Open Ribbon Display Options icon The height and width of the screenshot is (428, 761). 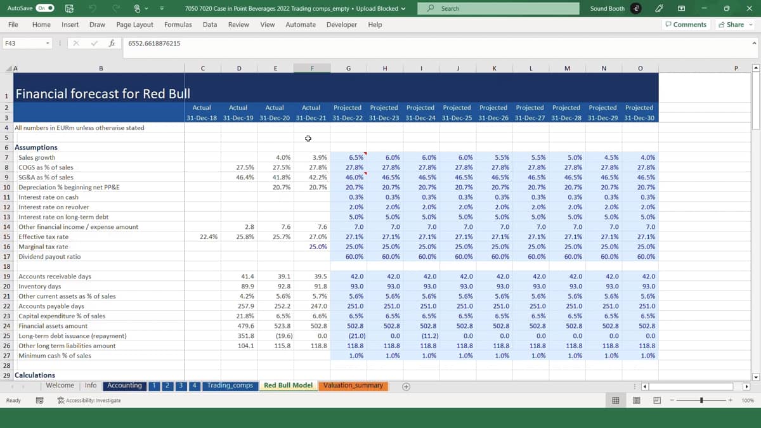(682, 8)
